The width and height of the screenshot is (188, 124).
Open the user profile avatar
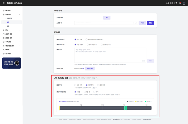[184, 3]
